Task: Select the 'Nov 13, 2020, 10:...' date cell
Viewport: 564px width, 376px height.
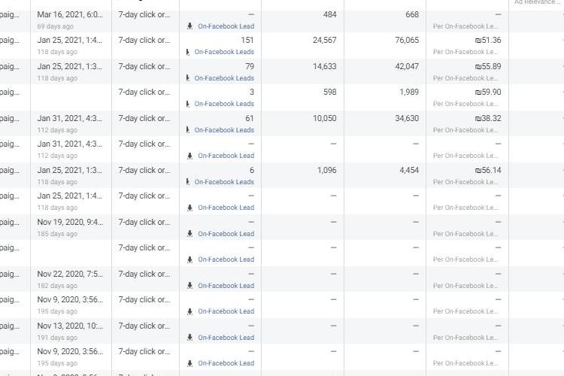Action: click(70, 326)
